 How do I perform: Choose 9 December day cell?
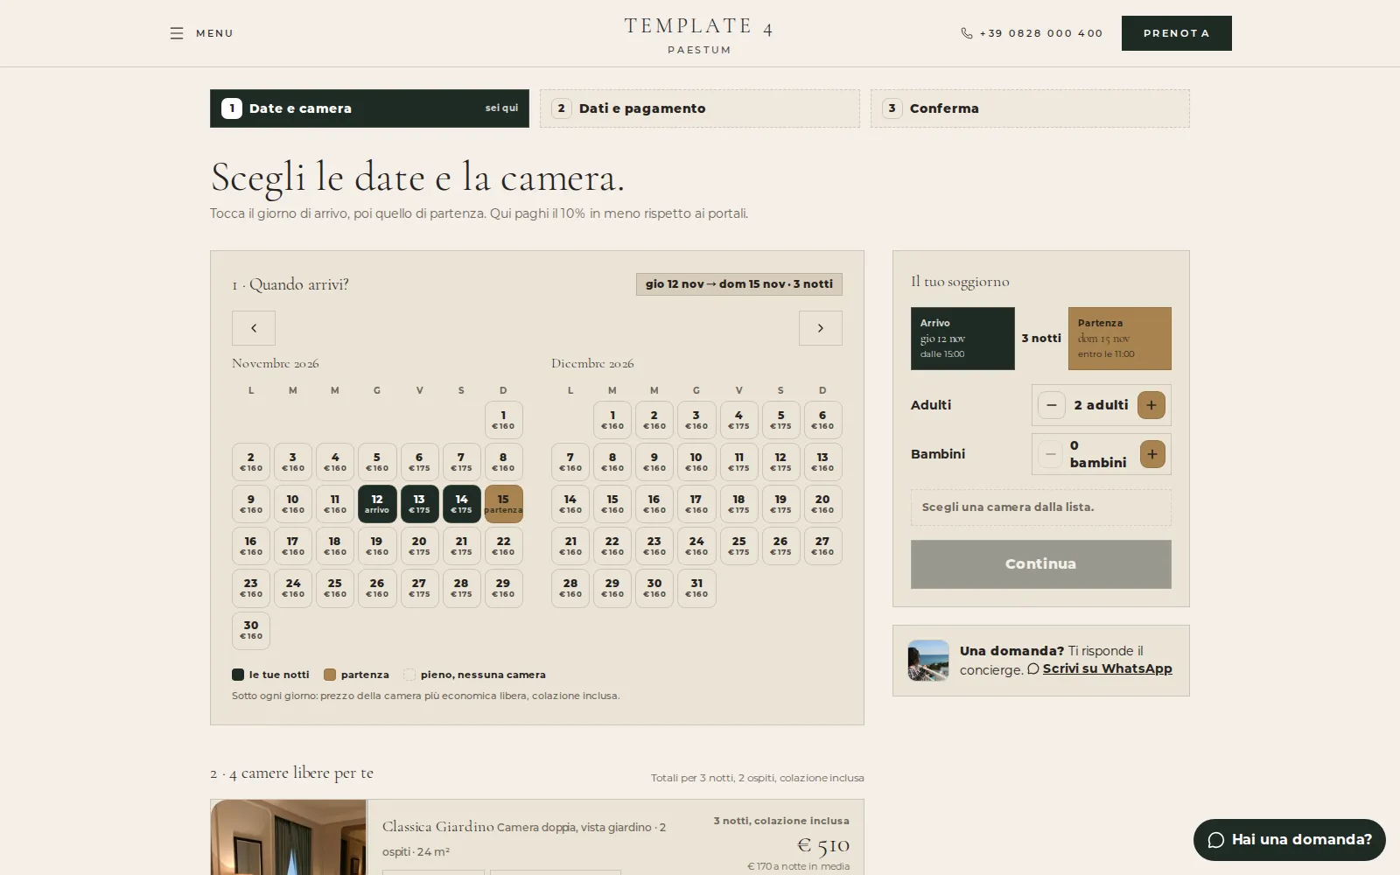654,462
